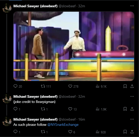This screenshot has width=139, height=137.
Task: Open the @NYSnarkExchange mention link
Action: 63,125
